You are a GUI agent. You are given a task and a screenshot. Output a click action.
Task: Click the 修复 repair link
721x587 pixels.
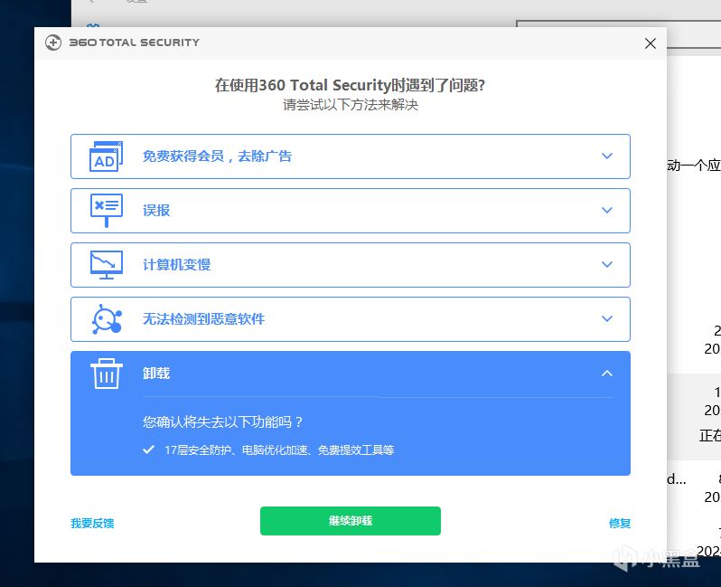tap(620, 524)
